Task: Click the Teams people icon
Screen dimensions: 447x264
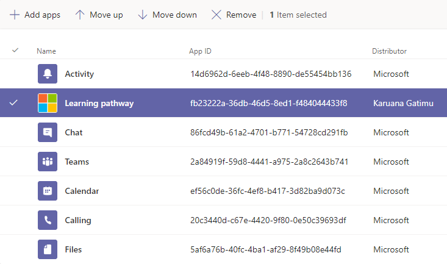Action: tap(48, 162)
